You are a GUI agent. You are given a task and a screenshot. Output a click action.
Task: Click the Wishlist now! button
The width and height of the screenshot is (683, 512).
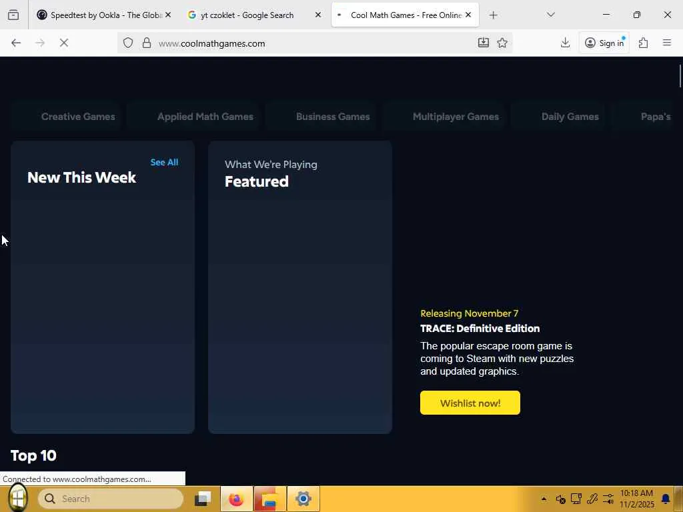click(470, 403)
